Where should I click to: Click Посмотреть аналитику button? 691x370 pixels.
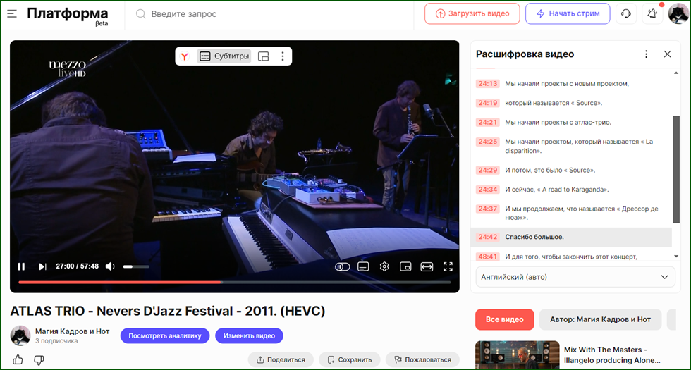[165, 335]
